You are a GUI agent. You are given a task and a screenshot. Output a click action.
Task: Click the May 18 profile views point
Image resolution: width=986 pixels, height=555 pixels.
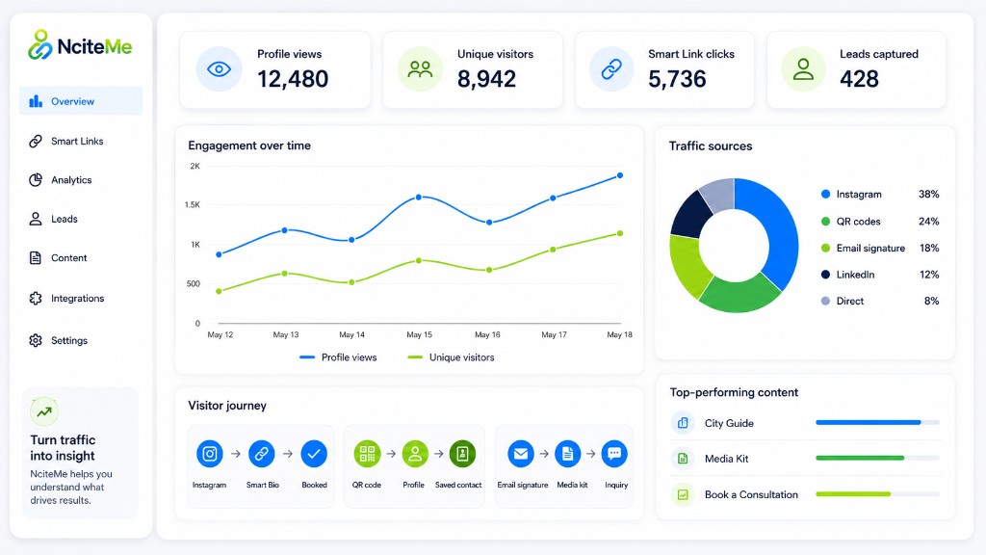pyautogui.click(x=620, y=175)
